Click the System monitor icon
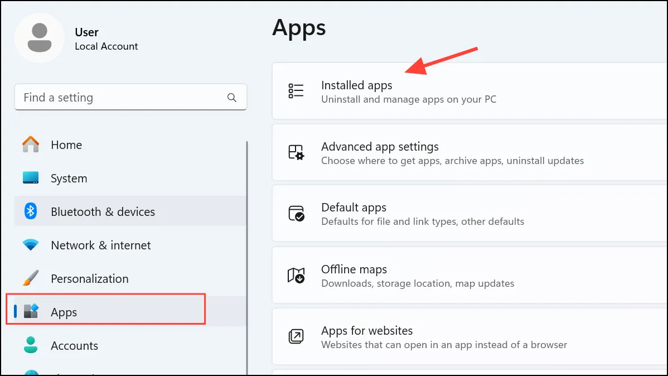 pos(31,178)
